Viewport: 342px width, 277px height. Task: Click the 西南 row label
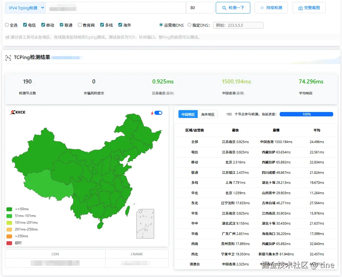pyautogui.click(x=194, y=244)
